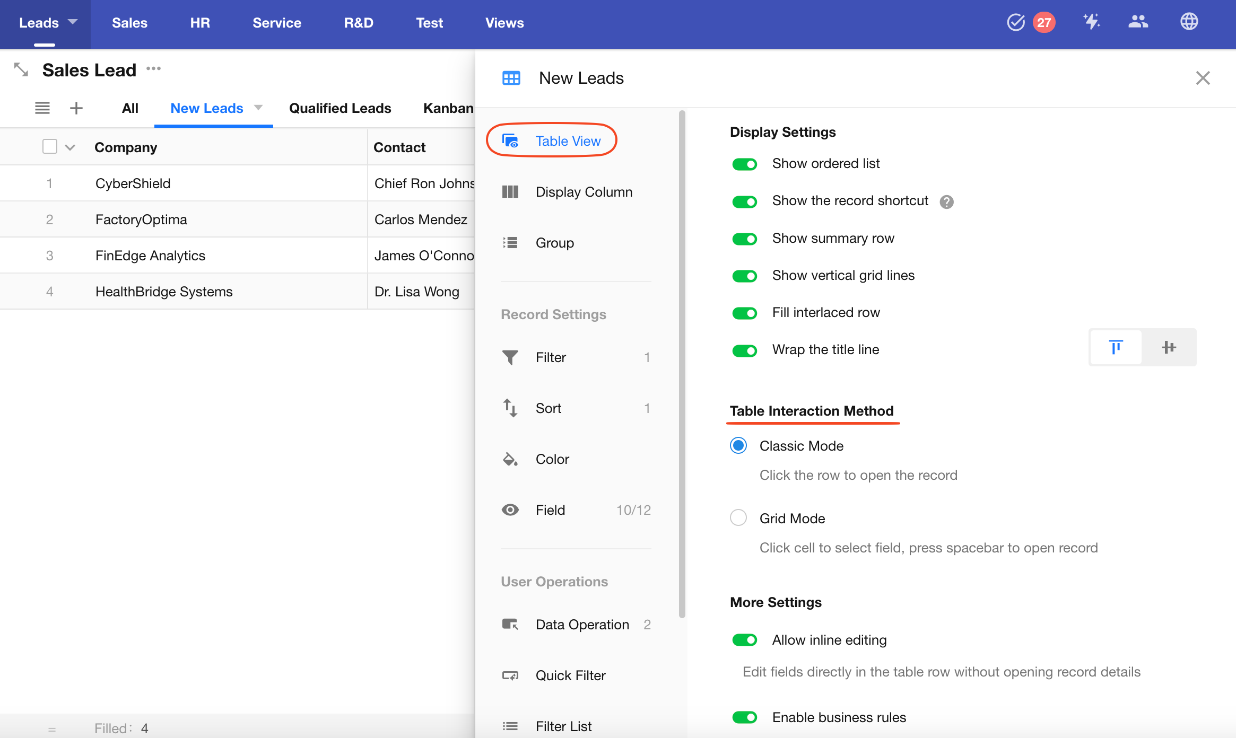The height and width of the screenshot is (738, 1236).
Task: Select the center-align title line icon
Action: 1169,348
